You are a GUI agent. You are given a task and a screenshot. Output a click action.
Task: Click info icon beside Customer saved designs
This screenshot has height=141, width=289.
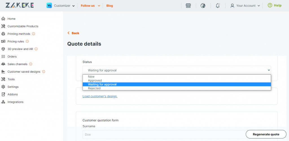44,71
